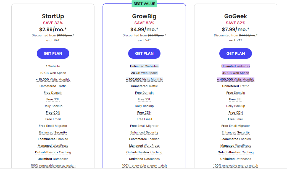Show Enhanced Security details for GrowBig
This screenshot has width=287, height=169.
pyautogui.click(x=144, y=132)
